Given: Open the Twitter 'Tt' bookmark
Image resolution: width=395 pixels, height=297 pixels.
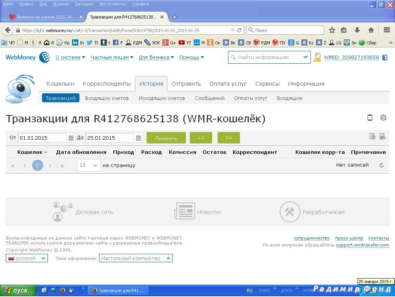Looking at the screenshot, I should 93,42.
